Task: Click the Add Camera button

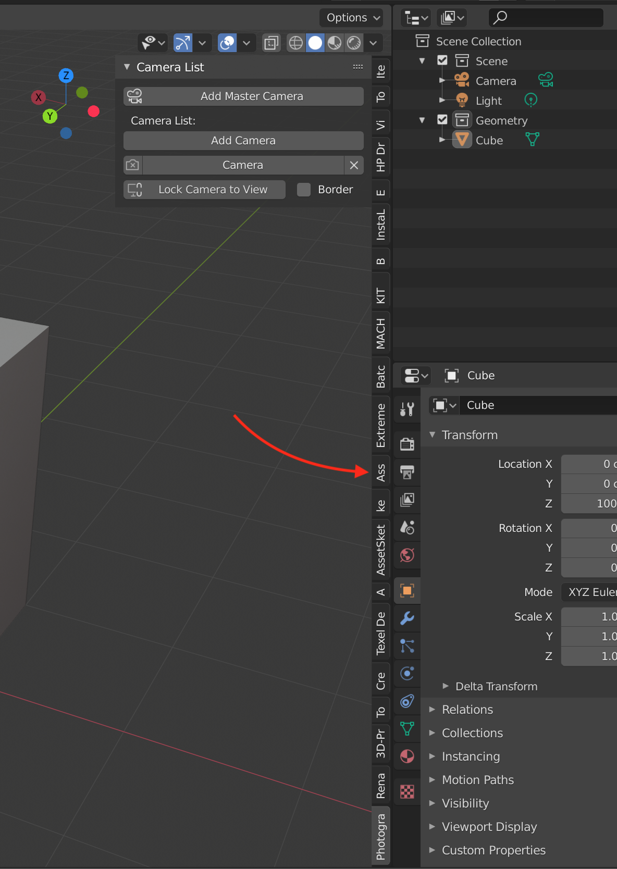Action: (243, 141)
